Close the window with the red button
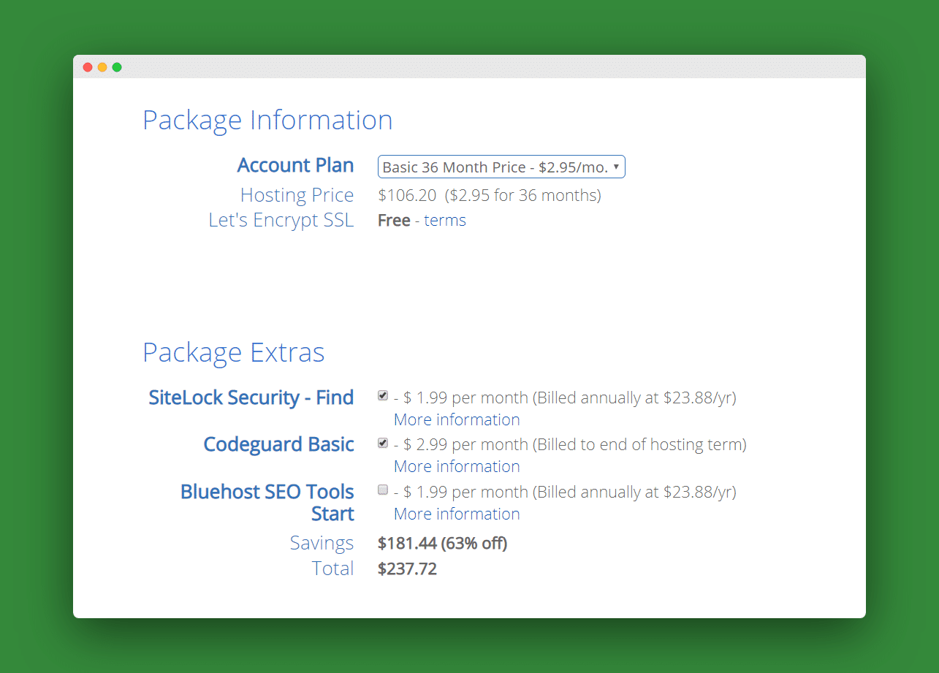939x673 pixels. (88, 67)
